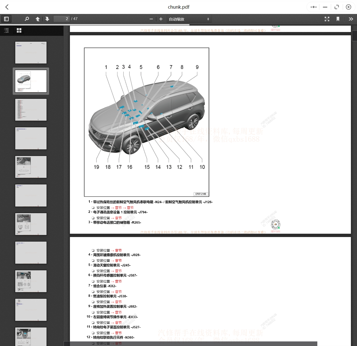Viewport: 357px width, 346px height.
Task: Click the bookmark current view icon
Action: [338, 19]
